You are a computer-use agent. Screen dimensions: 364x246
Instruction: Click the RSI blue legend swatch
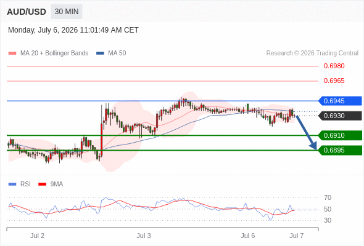(12, 184)
